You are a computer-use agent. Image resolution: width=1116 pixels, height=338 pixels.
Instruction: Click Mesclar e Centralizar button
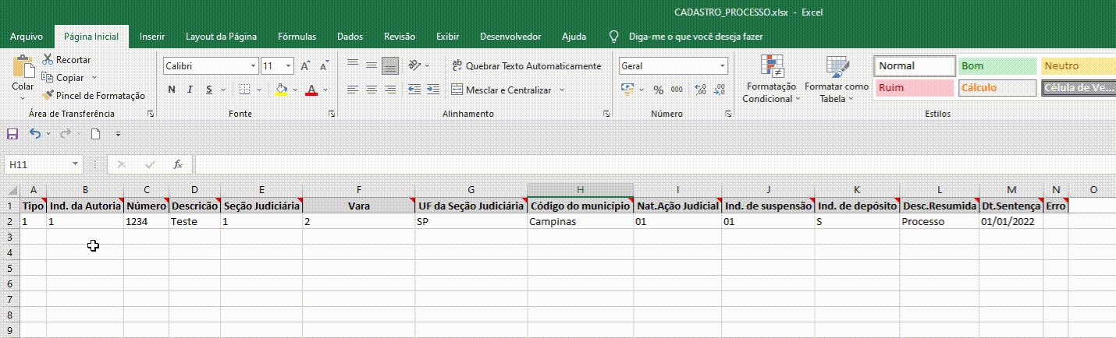click(501, 90)
